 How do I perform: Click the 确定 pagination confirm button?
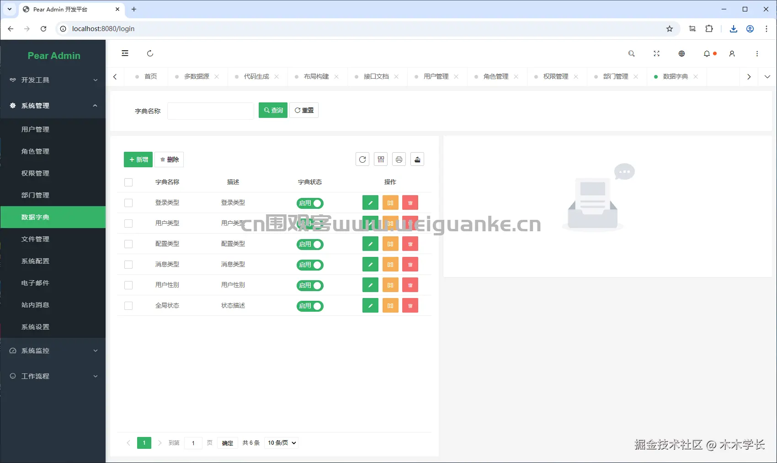coord(228,443)
